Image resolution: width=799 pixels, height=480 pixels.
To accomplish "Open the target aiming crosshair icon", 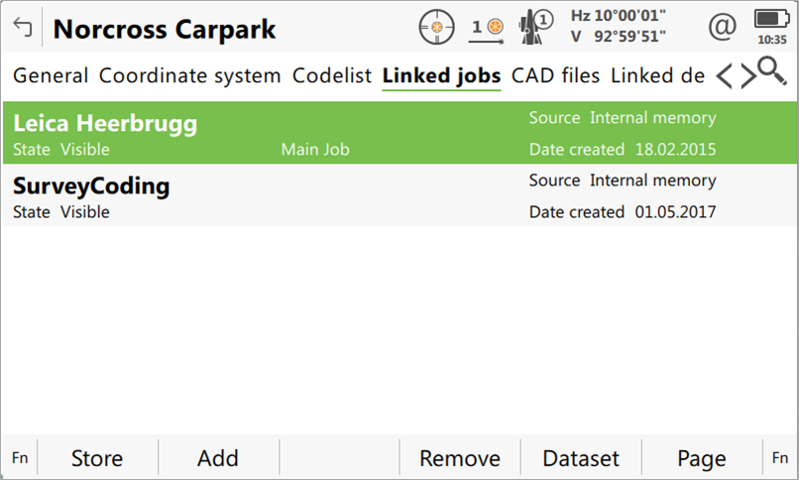I will [x=434, y=27].
